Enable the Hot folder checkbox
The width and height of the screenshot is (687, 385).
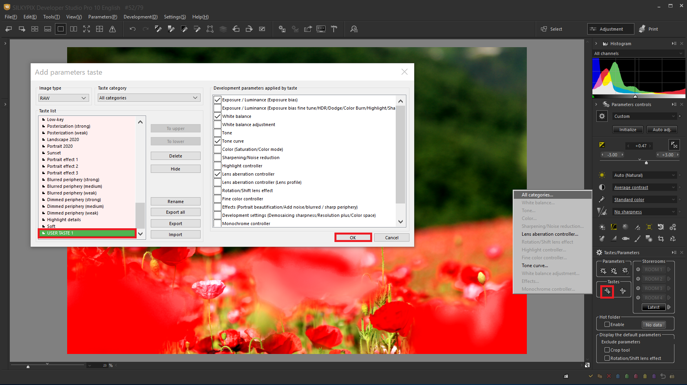[x=607, y=324]
